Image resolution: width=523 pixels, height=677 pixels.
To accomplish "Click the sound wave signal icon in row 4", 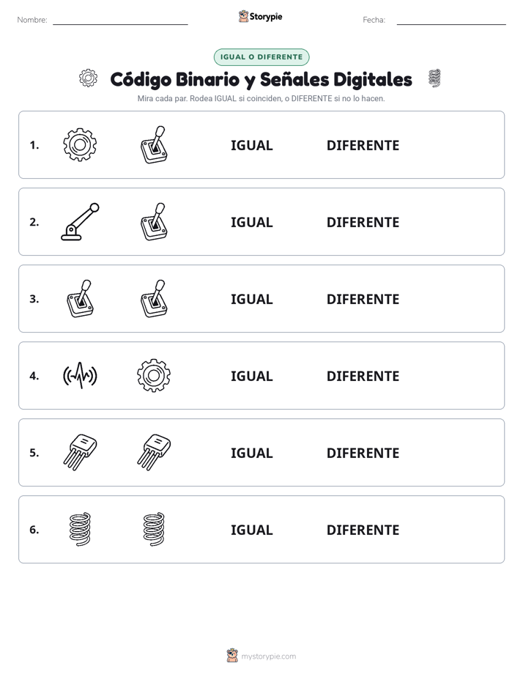I will click(80, 376).
